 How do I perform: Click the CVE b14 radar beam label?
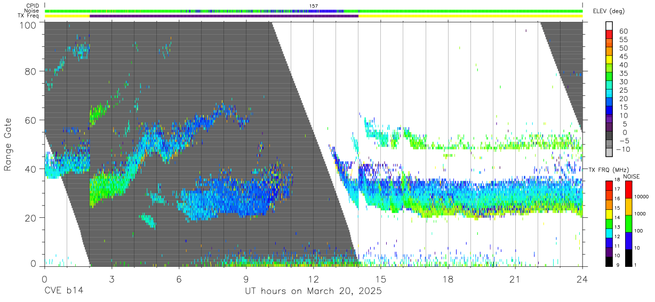(x=64, y=291)
